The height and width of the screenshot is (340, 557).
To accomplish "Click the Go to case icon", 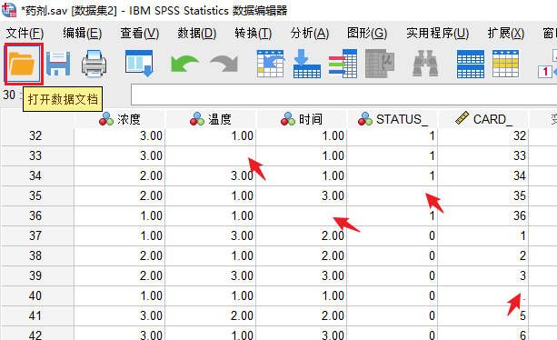I will click(271, 64).
